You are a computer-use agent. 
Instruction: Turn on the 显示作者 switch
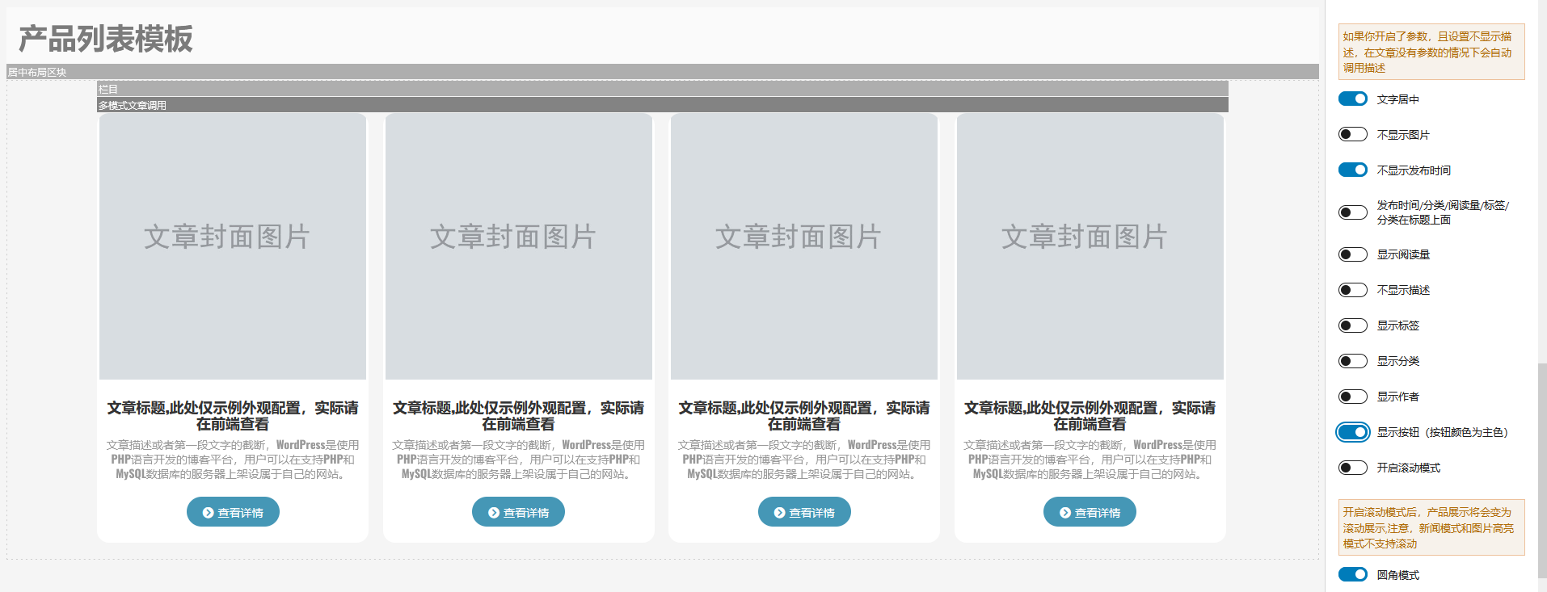click(1352, 397)
